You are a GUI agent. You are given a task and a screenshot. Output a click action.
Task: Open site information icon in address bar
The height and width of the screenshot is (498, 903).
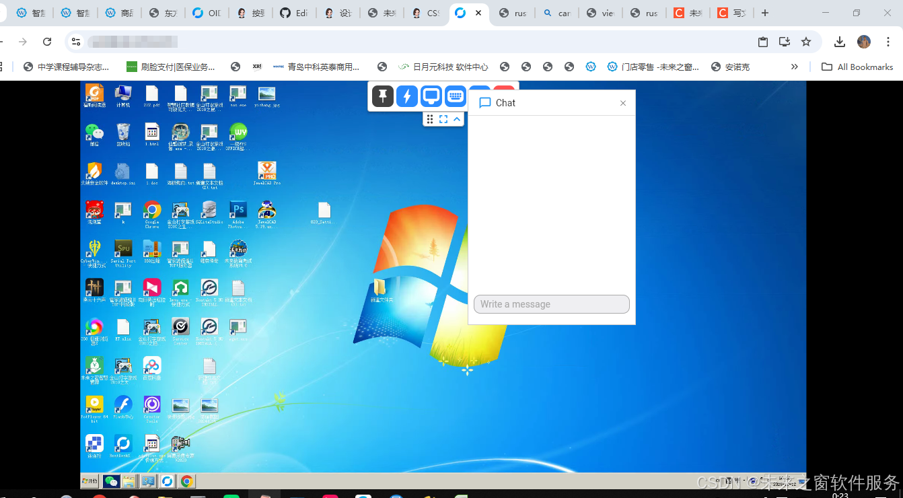click(76, 42)
